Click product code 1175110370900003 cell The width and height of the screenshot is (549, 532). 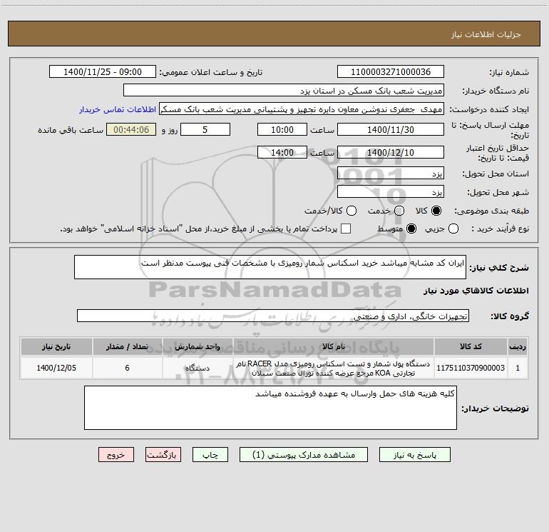(x=471, y=368)
